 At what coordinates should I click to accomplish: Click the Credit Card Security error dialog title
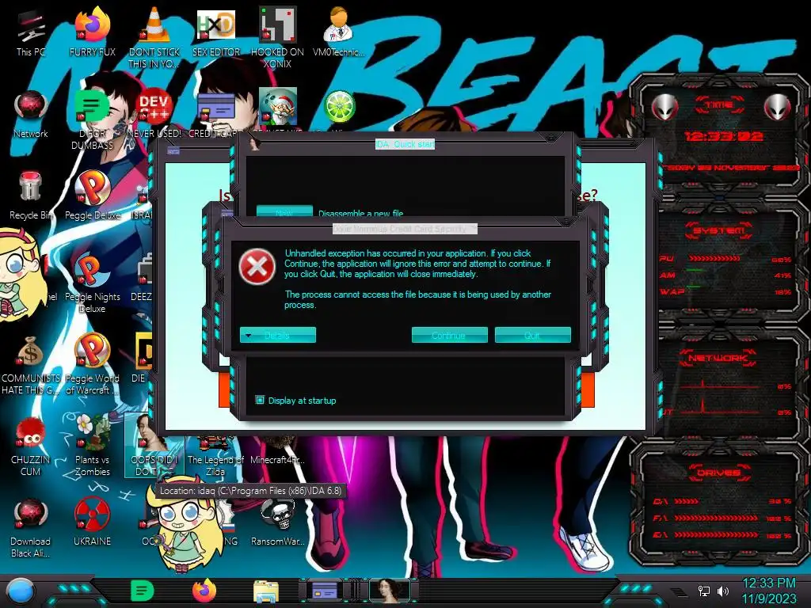405,229
